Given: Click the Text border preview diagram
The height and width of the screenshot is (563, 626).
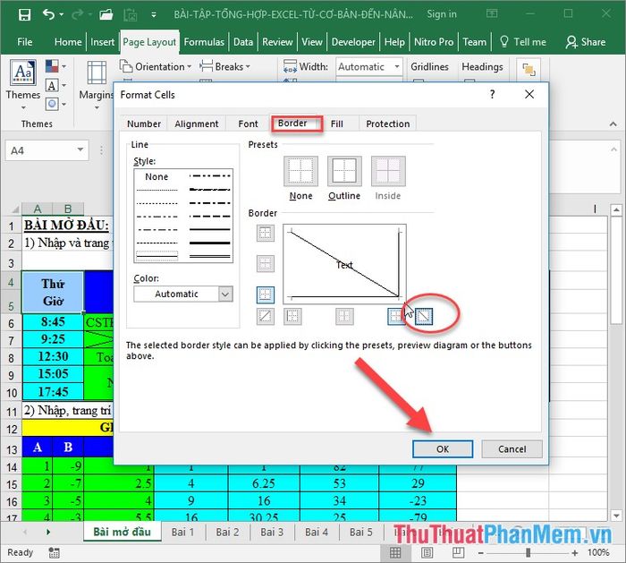Looking at the screenshot, I should tap(344, 264).
